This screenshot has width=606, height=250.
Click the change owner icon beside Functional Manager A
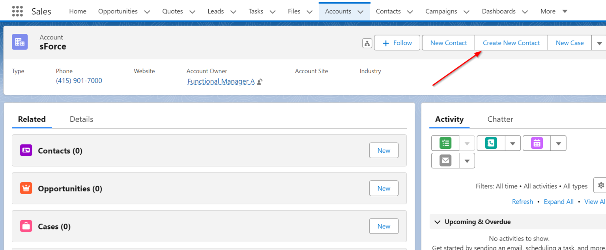(259, 81)
